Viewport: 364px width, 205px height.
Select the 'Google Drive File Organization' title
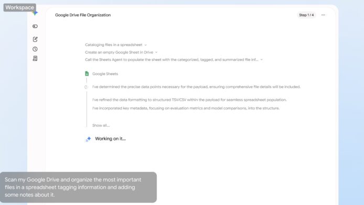[x=83, y=15]
